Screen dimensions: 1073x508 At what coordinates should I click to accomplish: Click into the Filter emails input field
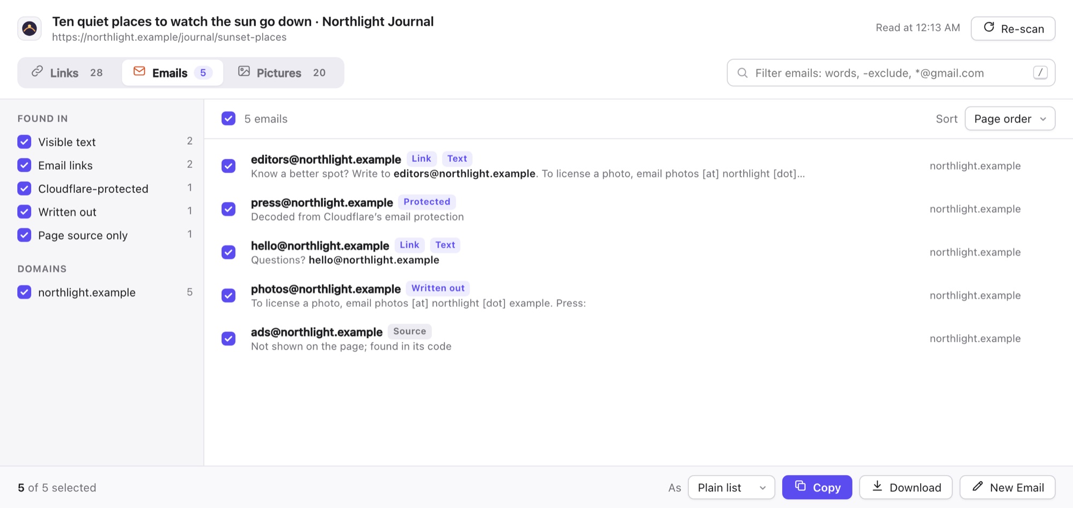[891, 73]
